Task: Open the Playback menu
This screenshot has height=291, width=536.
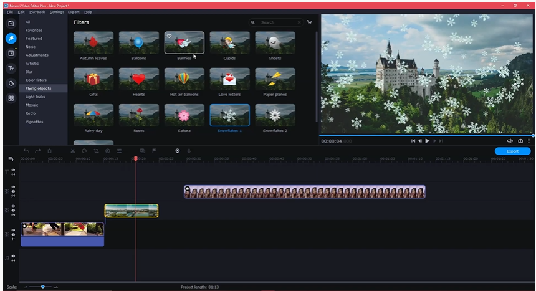Action: (x=37, y=12)
